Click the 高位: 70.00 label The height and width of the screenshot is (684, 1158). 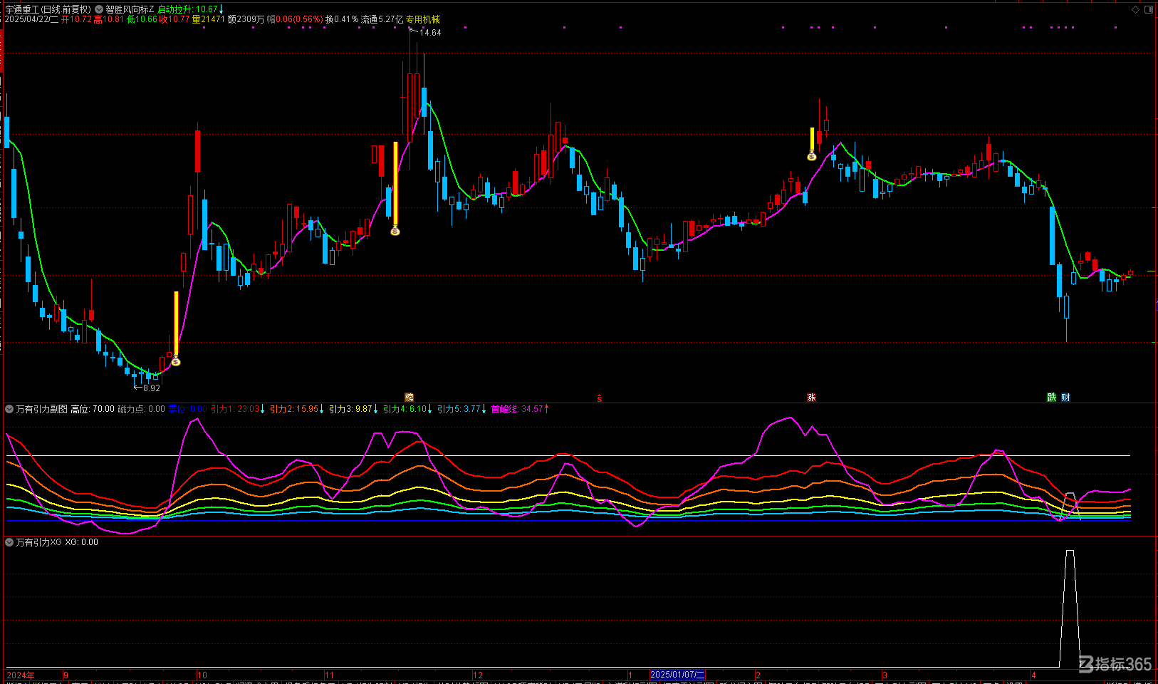93,409
